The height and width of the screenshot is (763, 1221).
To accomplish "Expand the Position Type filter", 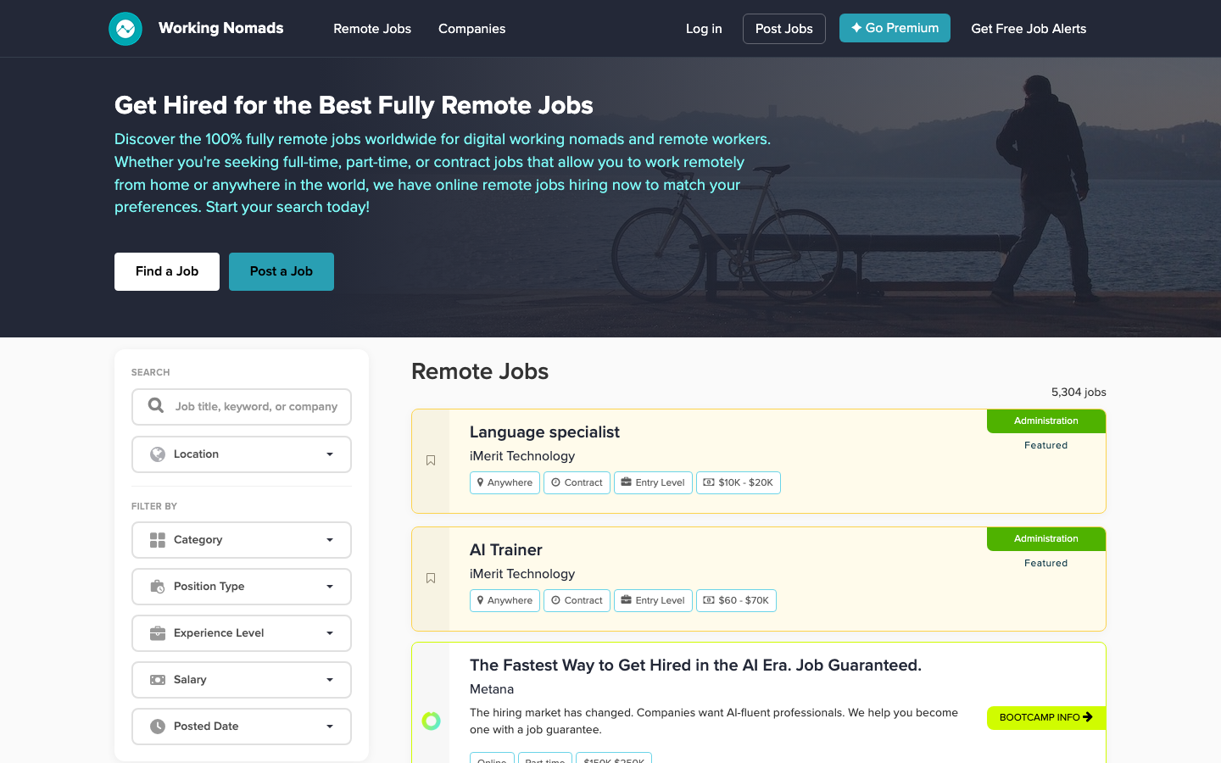I will 242,587.
